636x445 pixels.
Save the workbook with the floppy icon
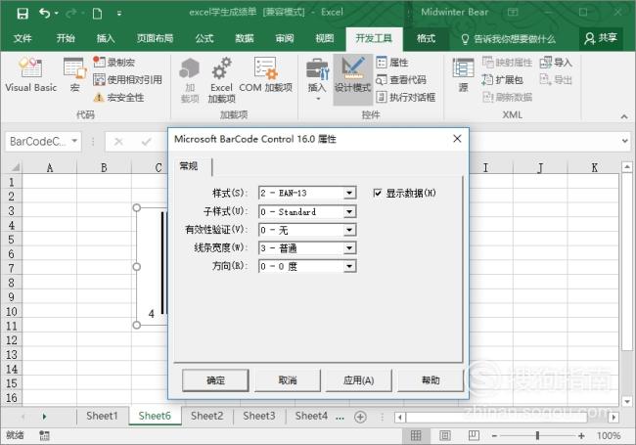[23, 13]
